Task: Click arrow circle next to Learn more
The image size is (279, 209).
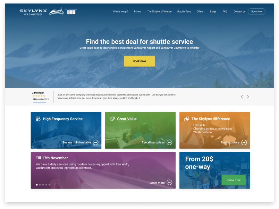Action: point(169,183)
